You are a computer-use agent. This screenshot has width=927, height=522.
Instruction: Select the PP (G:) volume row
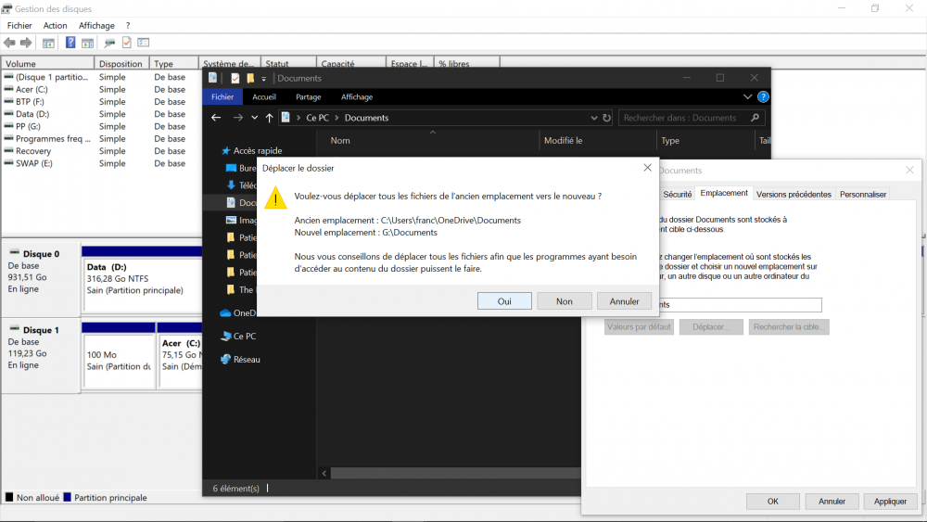coord(28,126)
